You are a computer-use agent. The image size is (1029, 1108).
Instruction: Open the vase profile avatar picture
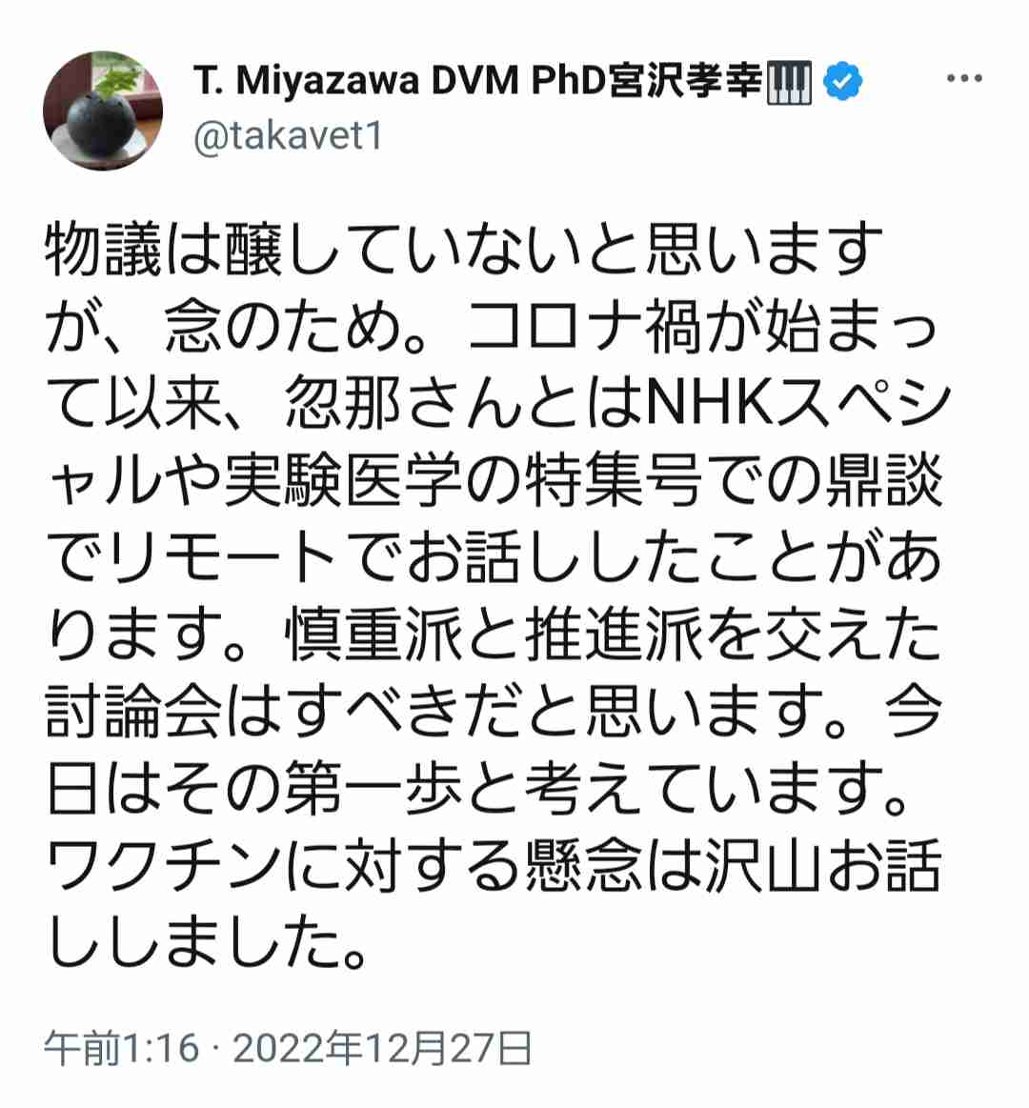click(x=103, y=111)
